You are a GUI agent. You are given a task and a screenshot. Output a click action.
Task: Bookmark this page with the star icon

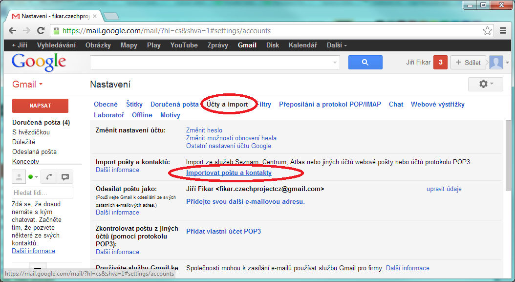click(x=488, y=31)
